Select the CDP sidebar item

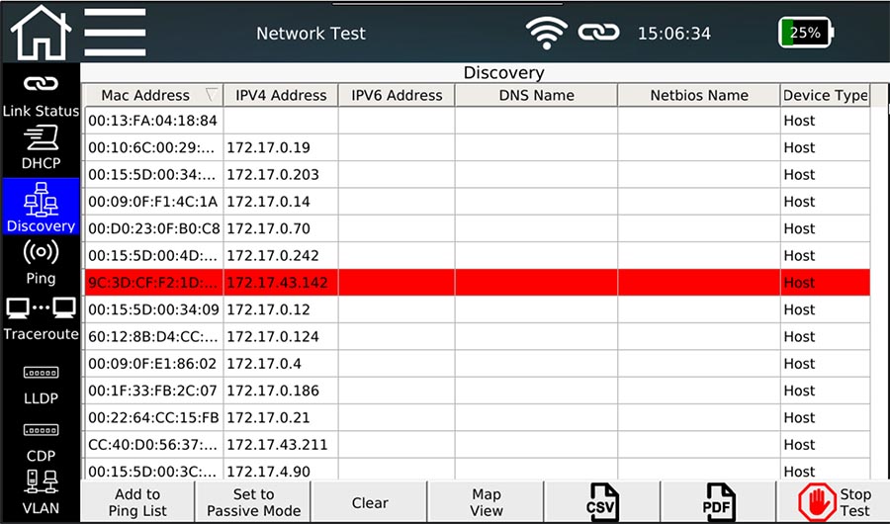41,442
